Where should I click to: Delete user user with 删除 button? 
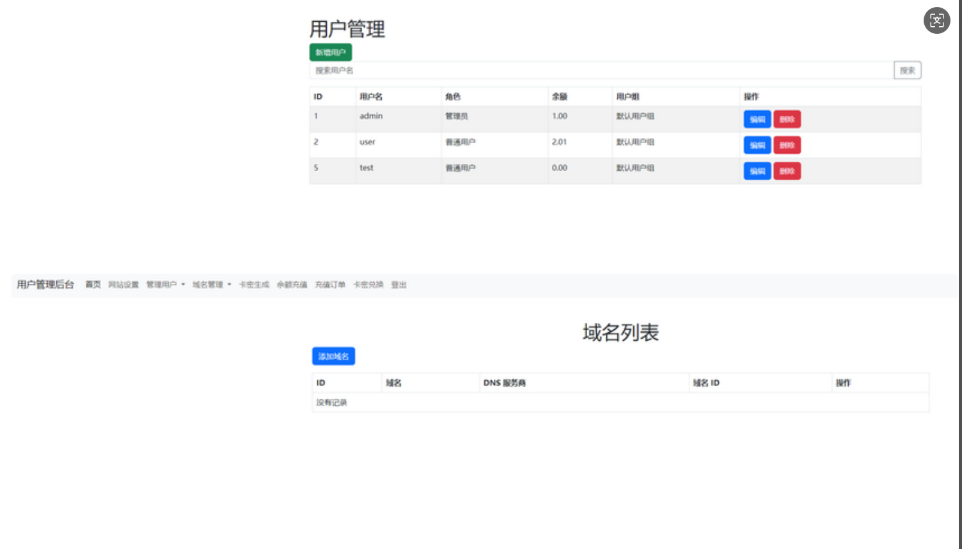pos(786,145)
